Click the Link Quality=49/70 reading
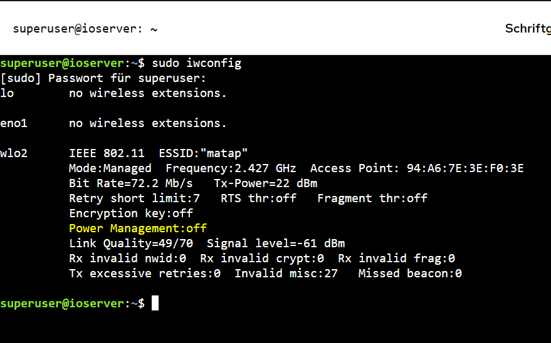The width and height of the screenshot is (551, 343). (130, 243)
